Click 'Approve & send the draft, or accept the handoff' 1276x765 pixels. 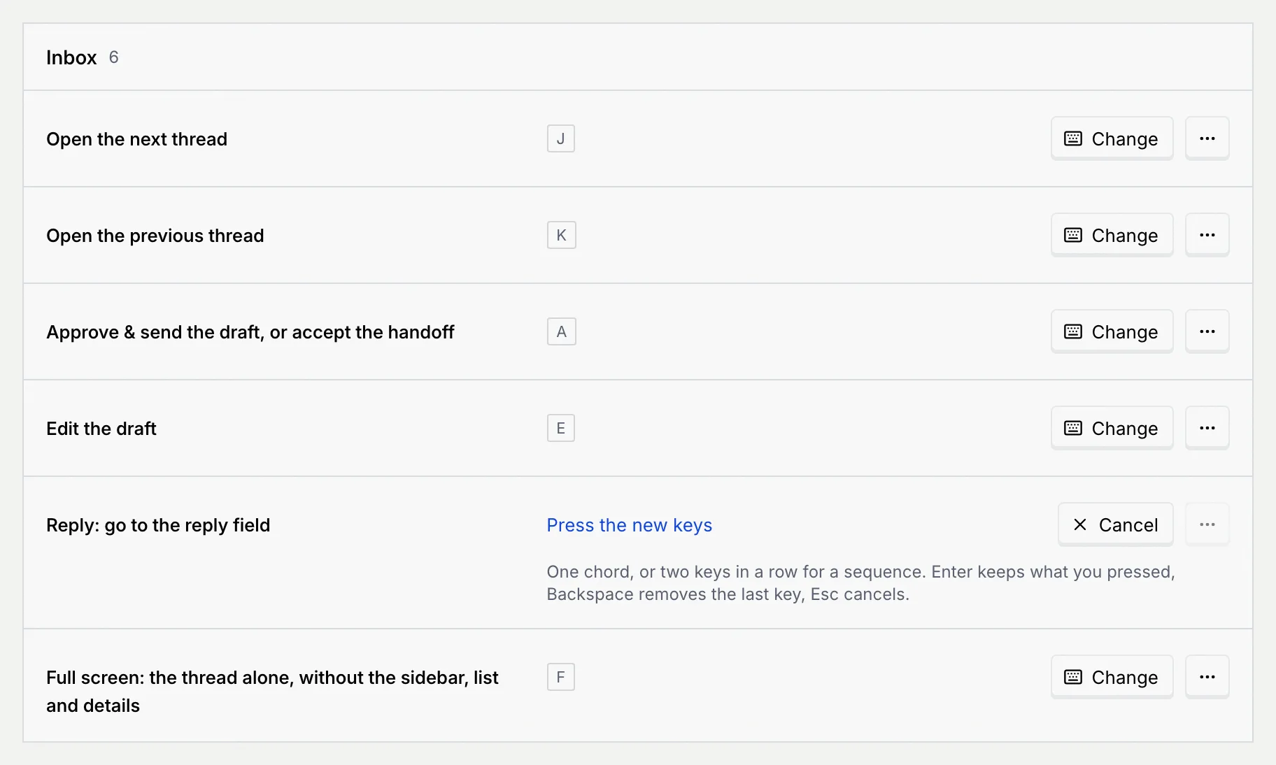coord(250,332)
